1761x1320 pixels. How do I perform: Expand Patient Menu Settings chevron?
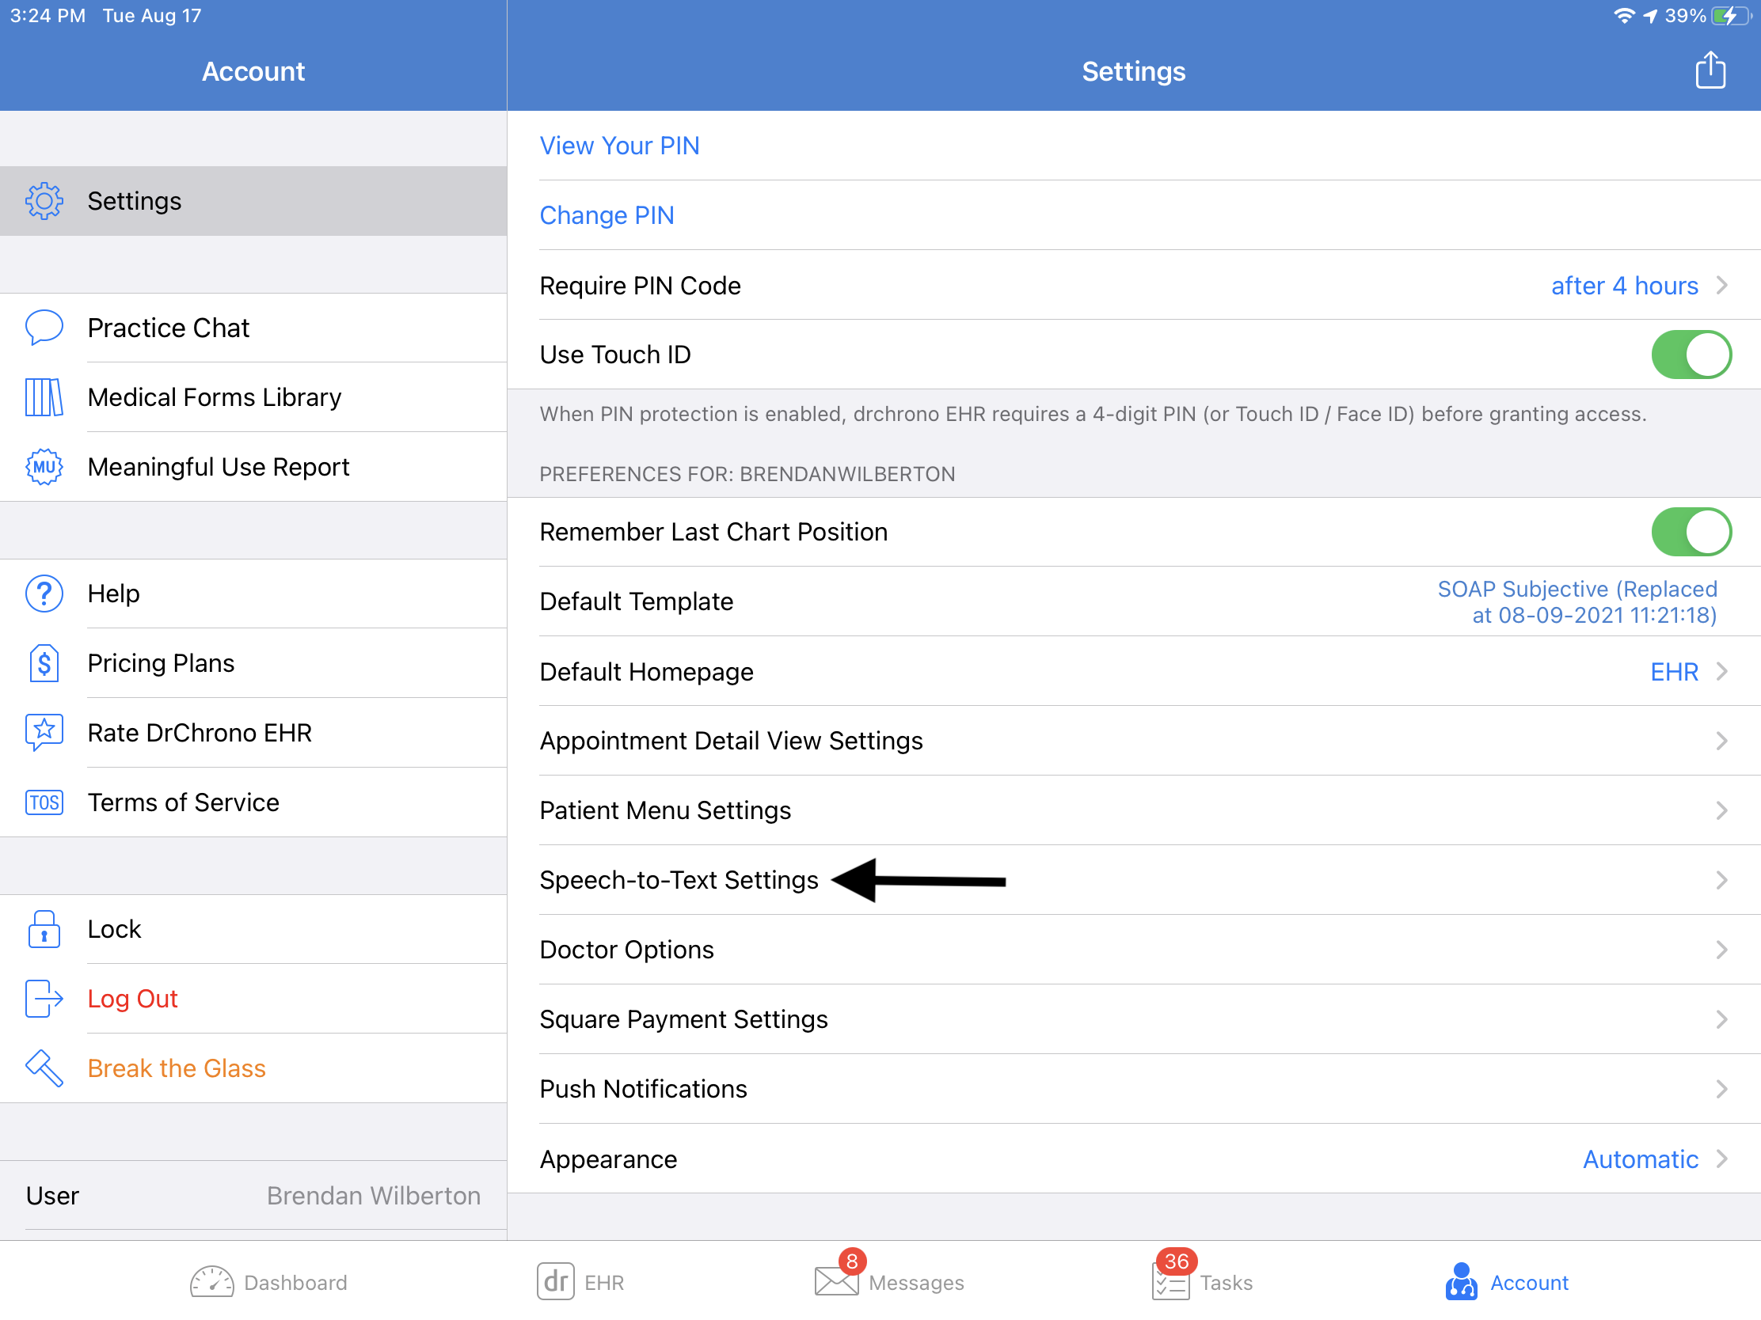tap(1721, 811)
